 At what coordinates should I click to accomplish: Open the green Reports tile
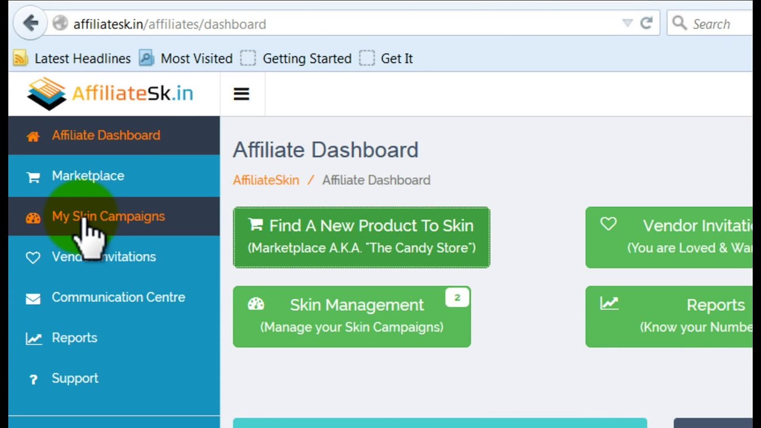pos(669,316)
